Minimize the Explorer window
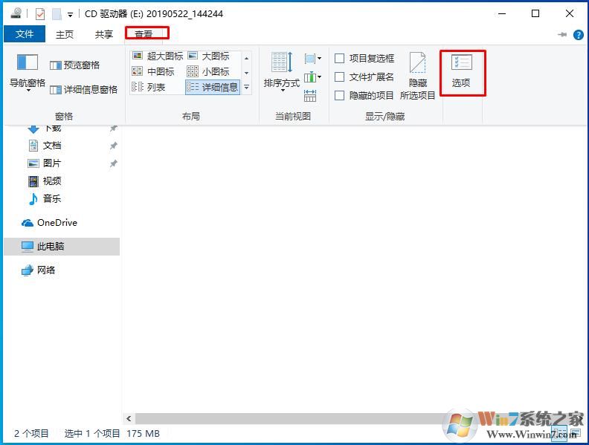 [x=502, y=14]
